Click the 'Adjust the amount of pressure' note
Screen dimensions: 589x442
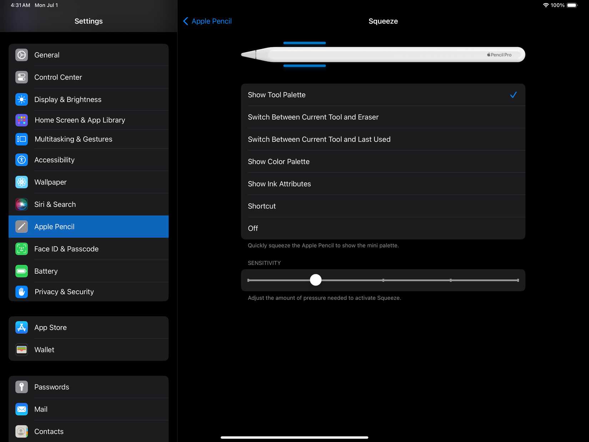click(324, 298)
